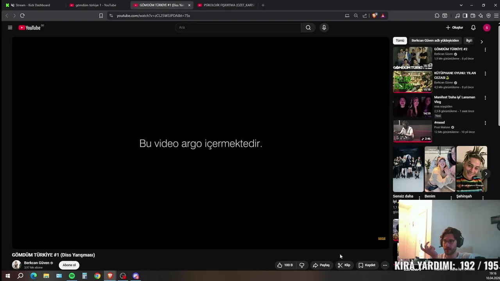Share this page via address bar icon

[x=365, y=16]
